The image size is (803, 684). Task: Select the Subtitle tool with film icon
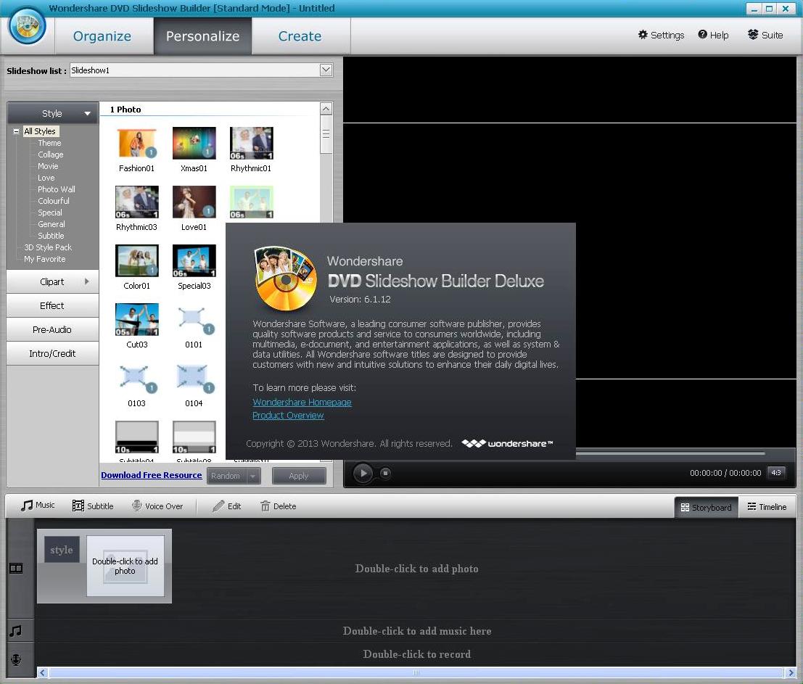pyautogui.click(x=93, y=506)
